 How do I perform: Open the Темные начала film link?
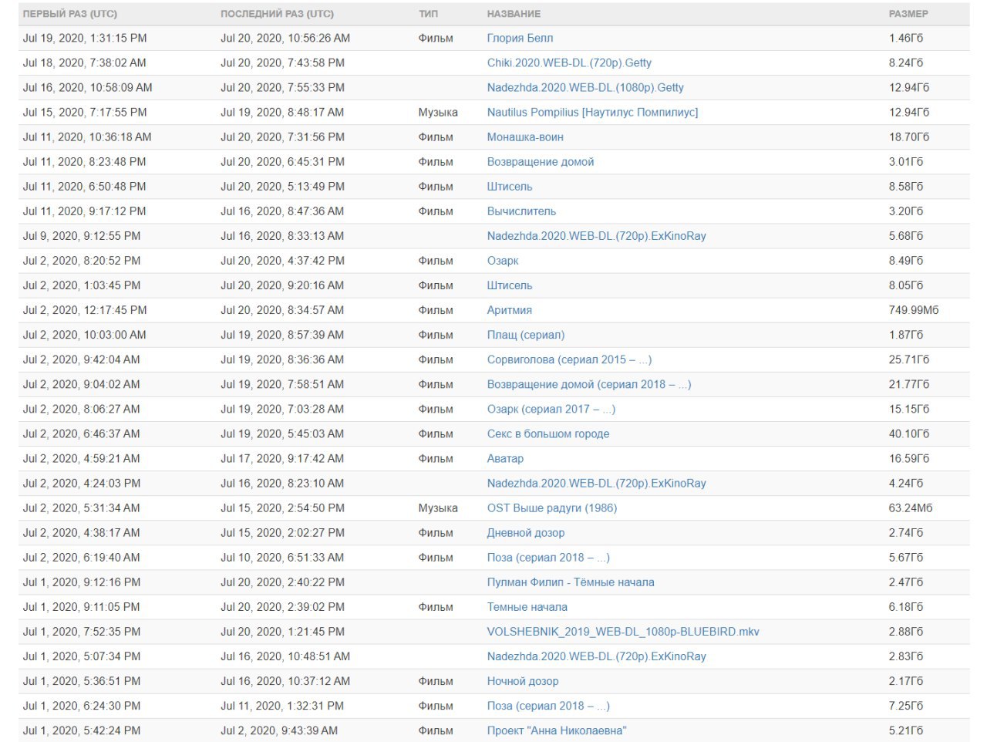pyautogui.click(x=527, y=606)
